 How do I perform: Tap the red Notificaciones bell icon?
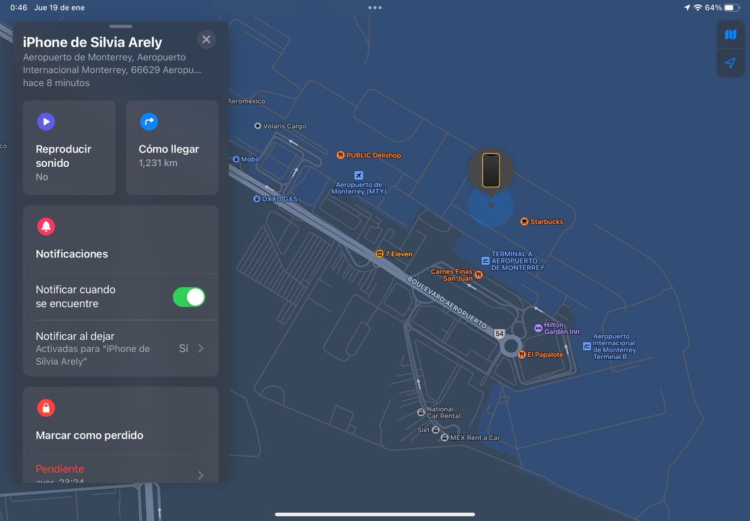[x=46, y=226]
